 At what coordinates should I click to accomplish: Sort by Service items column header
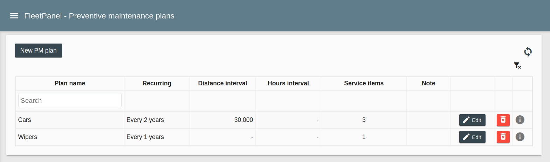pyautogui.click(x=364, y=83)
